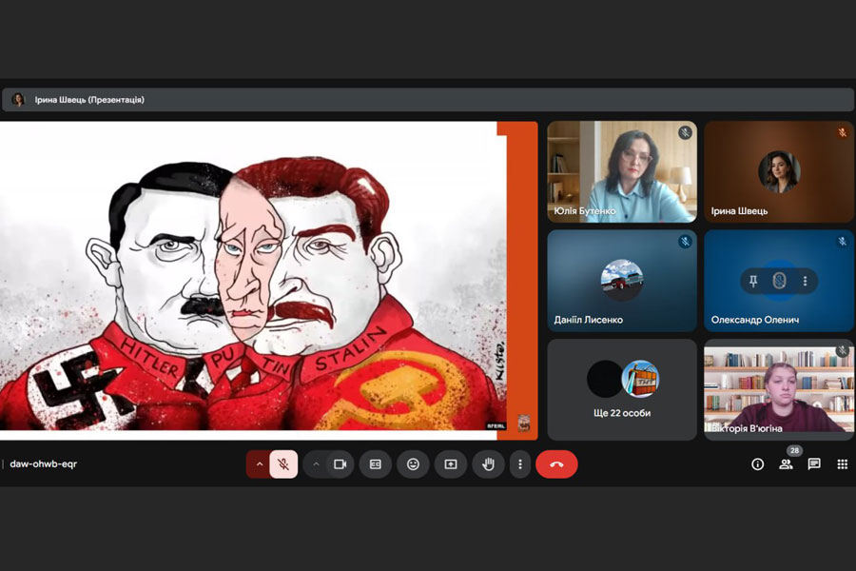Click Данііл Лисенко muted microphone indicator
Viewport: 856px width, 571px height.
[x=685, y=242]
